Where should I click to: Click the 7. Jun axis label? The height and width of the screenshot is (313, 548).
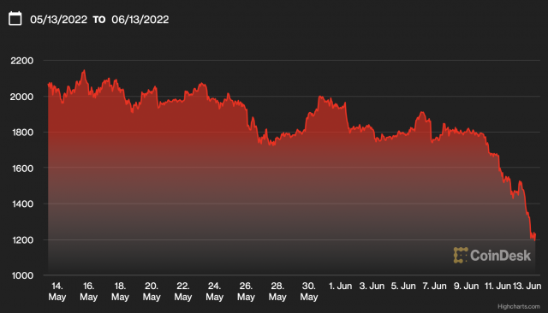(x=434, y=286)
